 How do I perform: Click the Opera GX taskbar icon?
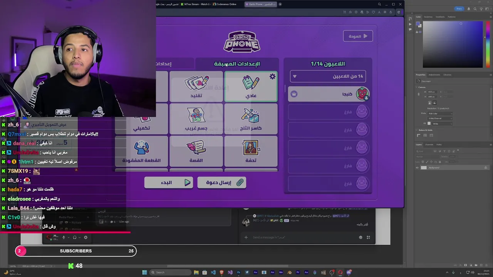click(x=340, y=272)
